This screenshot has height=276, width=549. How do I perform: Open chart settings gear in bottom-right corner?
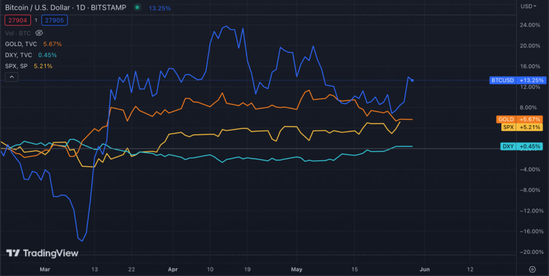coord(532,269)
